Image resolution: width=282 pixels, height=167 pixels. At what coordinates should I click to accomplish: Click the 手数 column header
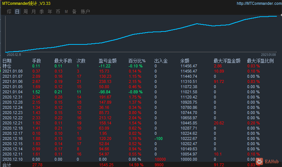tap(37, 61)
